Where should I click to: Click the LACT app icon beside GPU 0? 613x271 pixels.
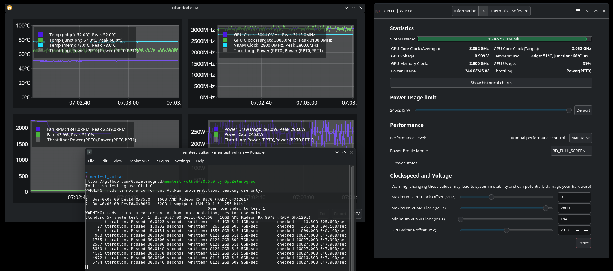pos(378,11)
